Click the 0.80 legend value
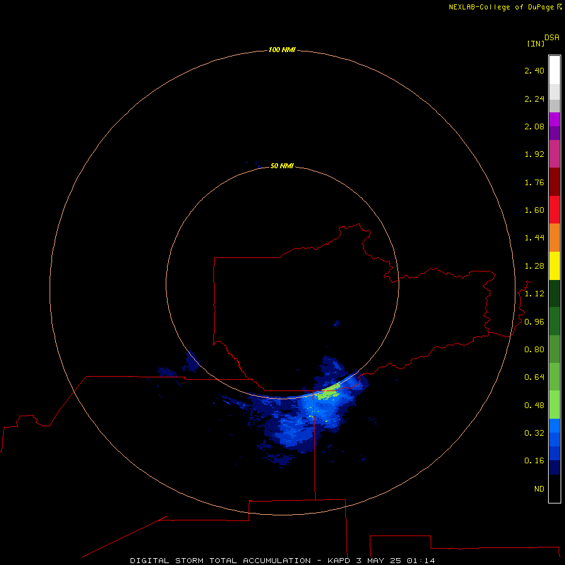565x565 pixels. pos(534,350)
